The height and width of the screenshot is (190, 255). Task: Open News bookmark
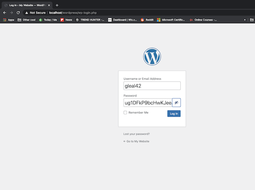66,20
